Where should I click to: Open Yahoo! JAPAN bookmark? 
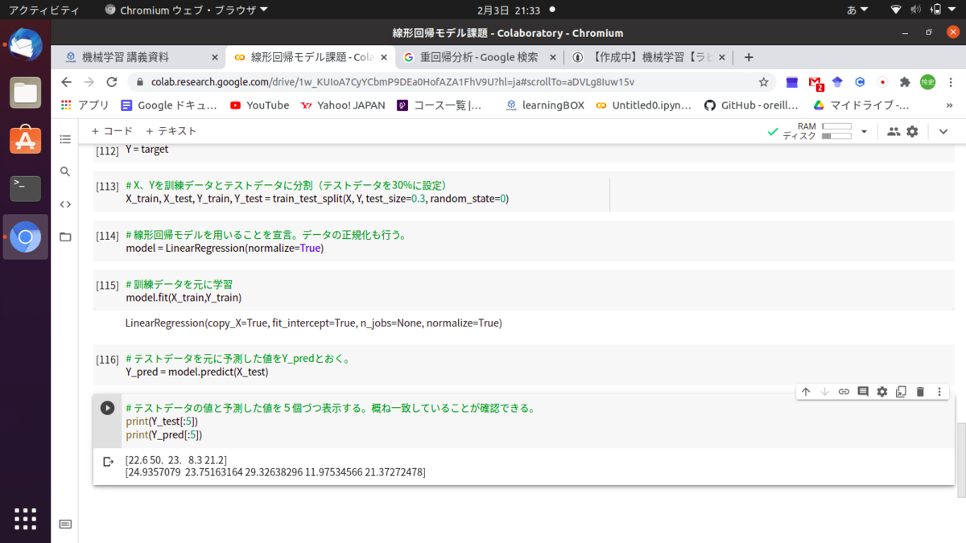point(342,105)
